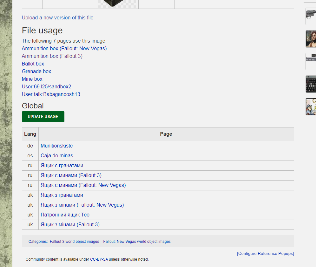Select the File usage heading
Screen dimensions: 316x267
click(42, 31)
